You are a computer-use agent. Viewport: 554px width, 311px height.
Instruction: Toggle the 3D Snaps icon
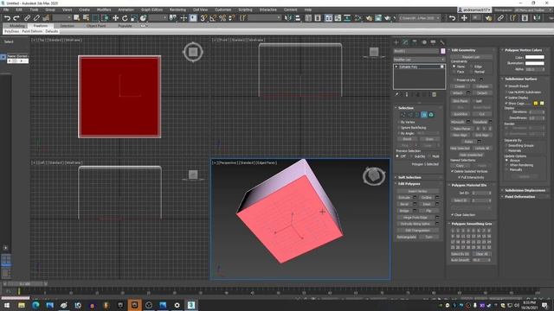[x=203, y=18]
